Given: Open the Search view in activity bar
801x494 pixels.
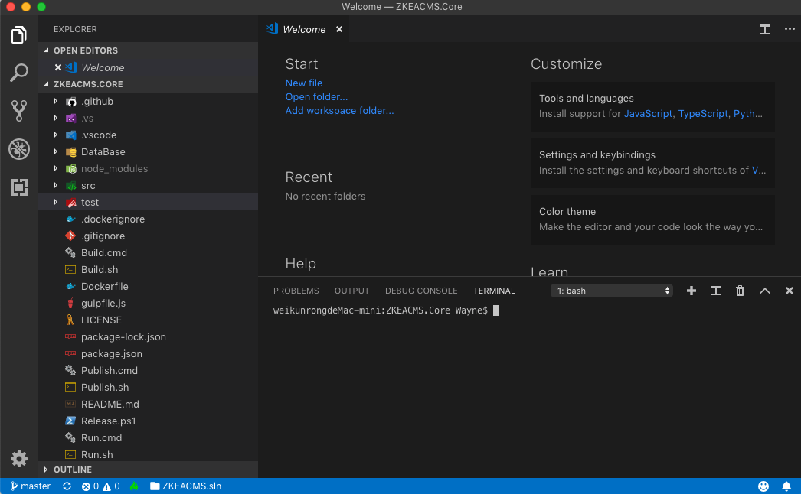Looking at the screenshot, I should point(19,73).
